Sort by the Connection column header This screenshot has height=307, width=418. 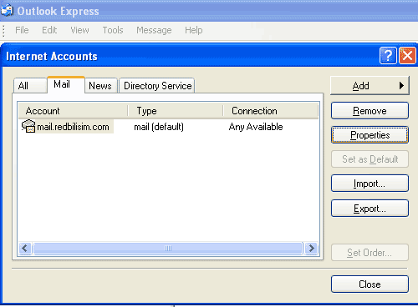coord(271,111)
